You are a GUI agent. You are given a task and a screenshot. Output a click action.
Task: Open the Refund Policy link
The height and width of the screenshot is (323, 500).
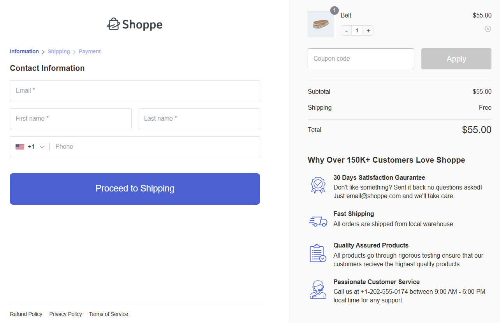26,314
